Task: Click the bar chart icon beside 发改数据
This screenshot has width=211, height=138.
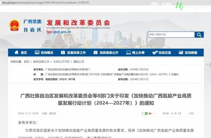Action: click(x=181, y=52)
